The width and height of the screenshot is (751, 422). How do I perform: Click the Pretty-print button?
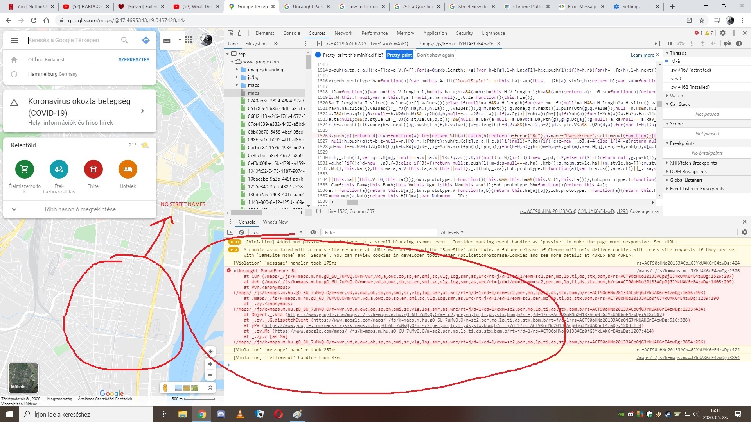399,55
